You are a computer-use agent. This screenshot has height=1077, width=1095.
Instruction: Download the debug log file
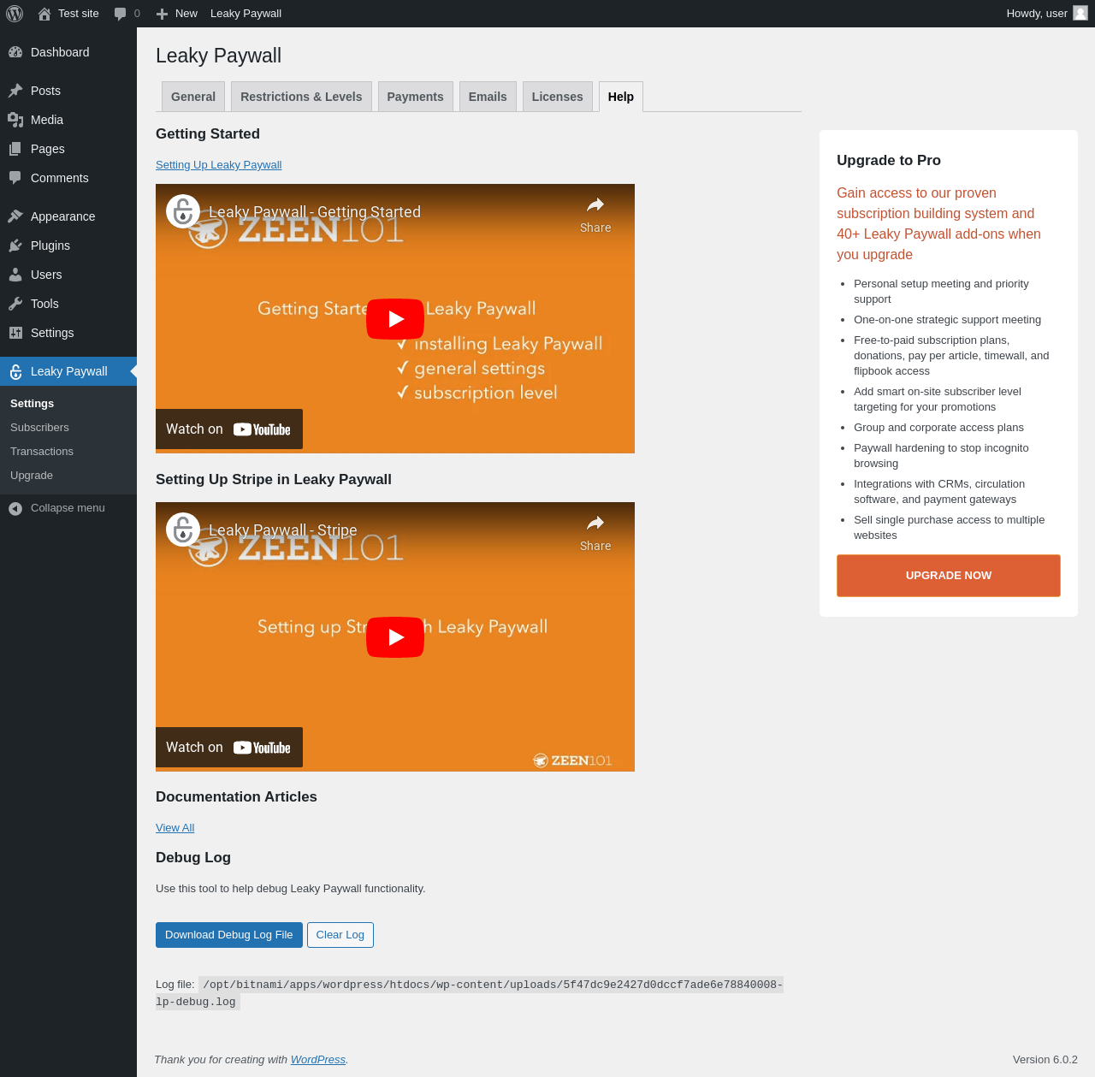(229, 935)
